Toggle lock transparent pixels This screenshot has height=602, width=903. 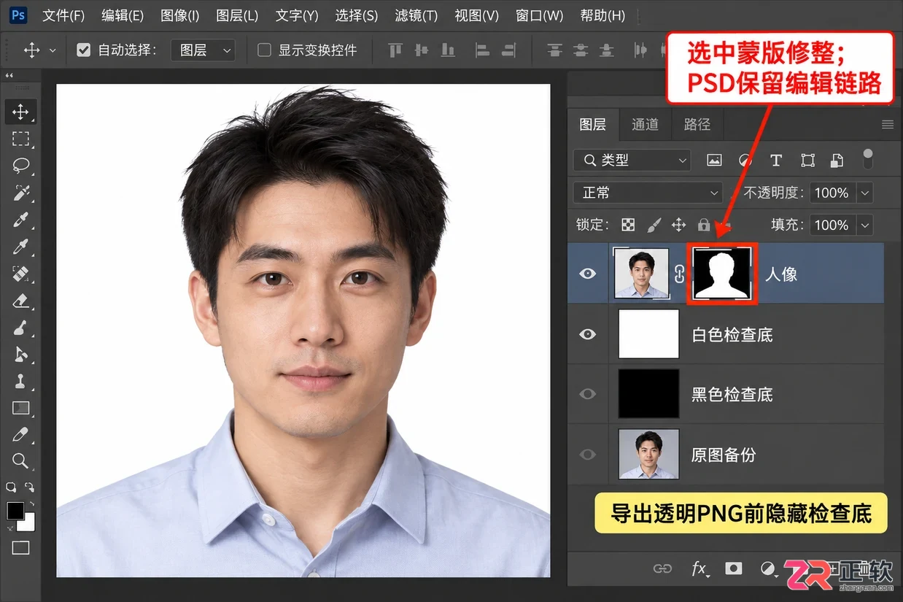628,225
